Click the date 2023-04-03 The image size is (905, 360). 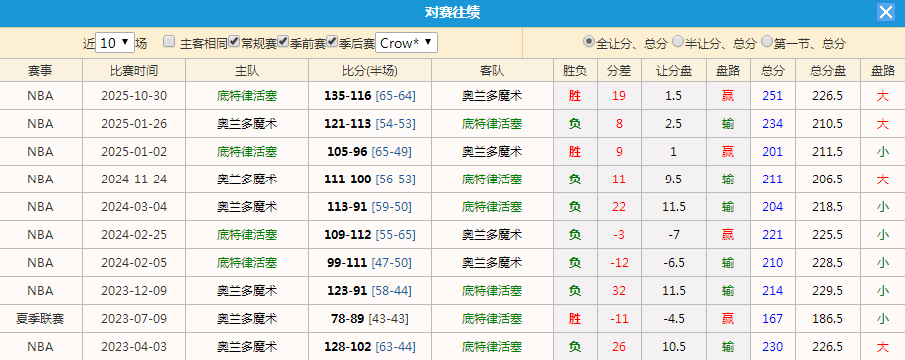click(134, 347)
